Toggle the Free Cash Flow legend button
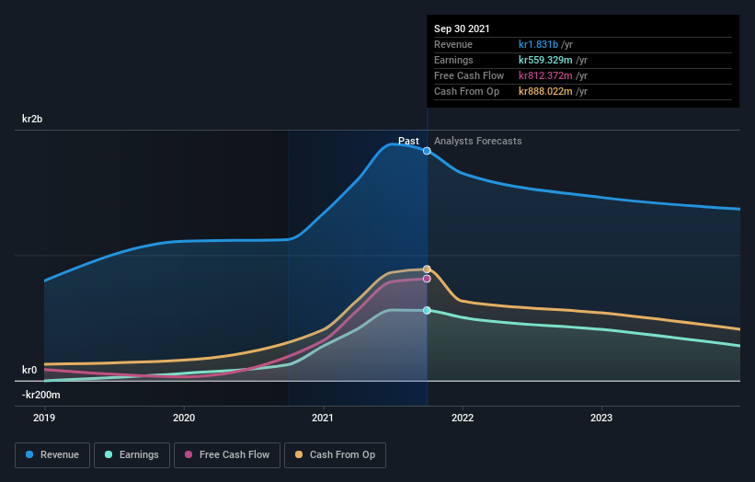The image size is (755, 482). [x=227, y=455]
